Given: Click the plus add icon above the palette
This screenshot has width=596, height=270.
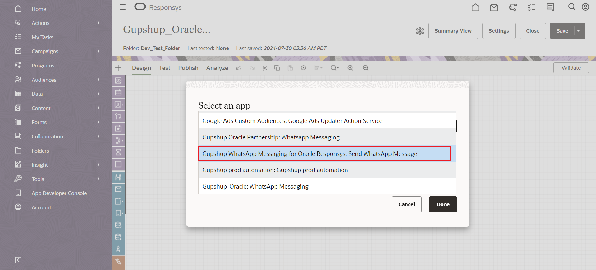Looking at the screenshot, I should coord(118,68).
